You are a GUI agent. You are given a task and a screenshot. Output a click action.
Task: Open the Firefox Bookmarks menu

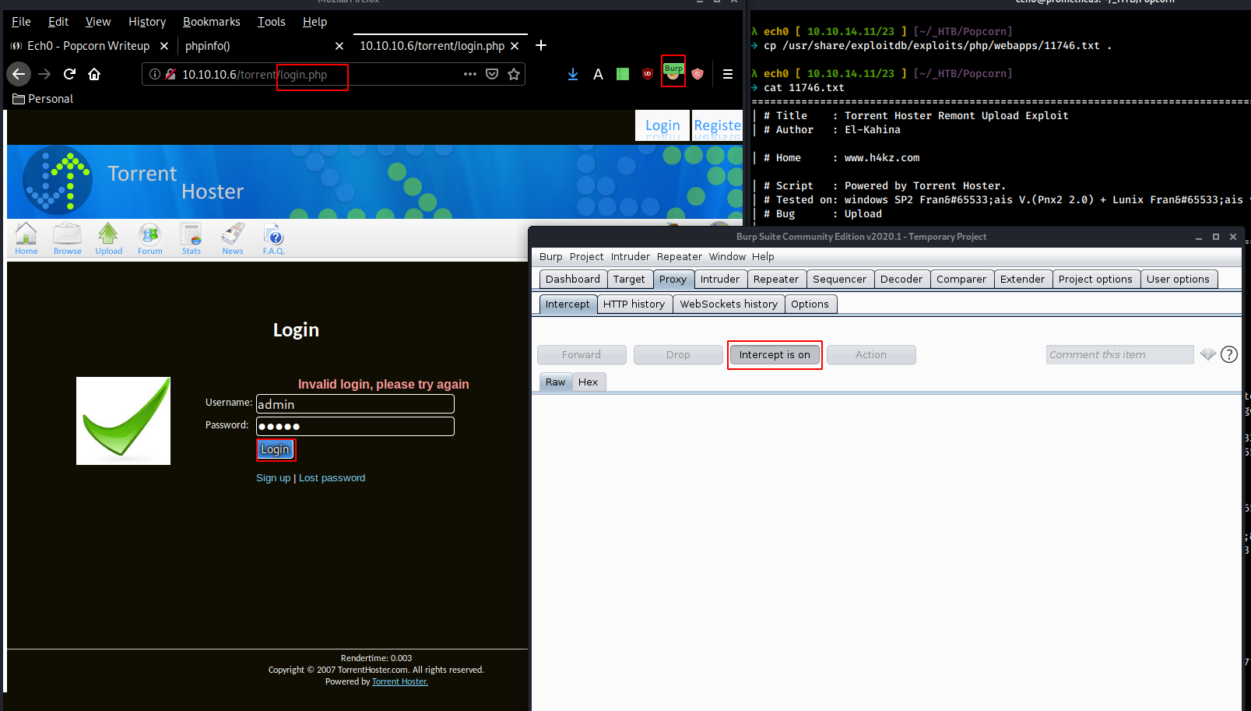tap(212, 22)
